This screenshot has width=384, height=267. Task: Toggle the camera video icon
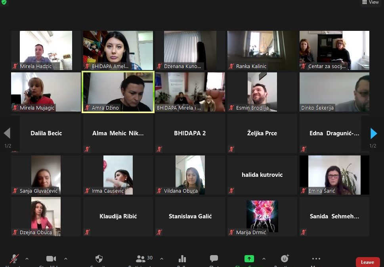coord(51,259)
